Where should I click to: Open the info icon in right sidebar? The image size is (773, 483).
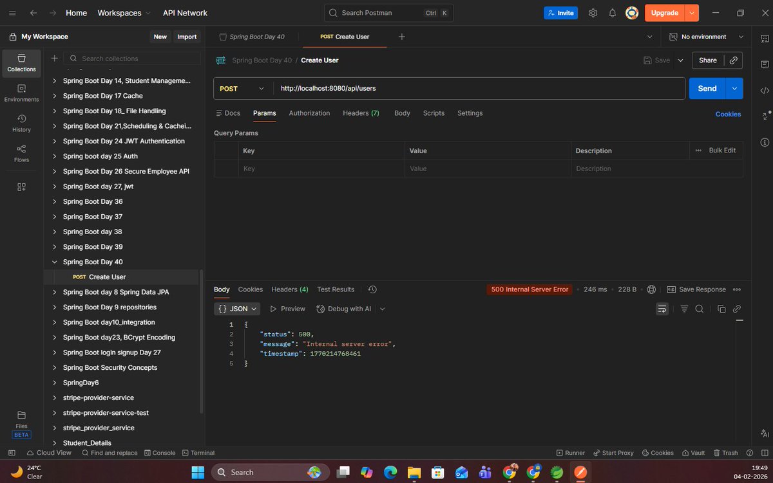(x=765, y=142)
